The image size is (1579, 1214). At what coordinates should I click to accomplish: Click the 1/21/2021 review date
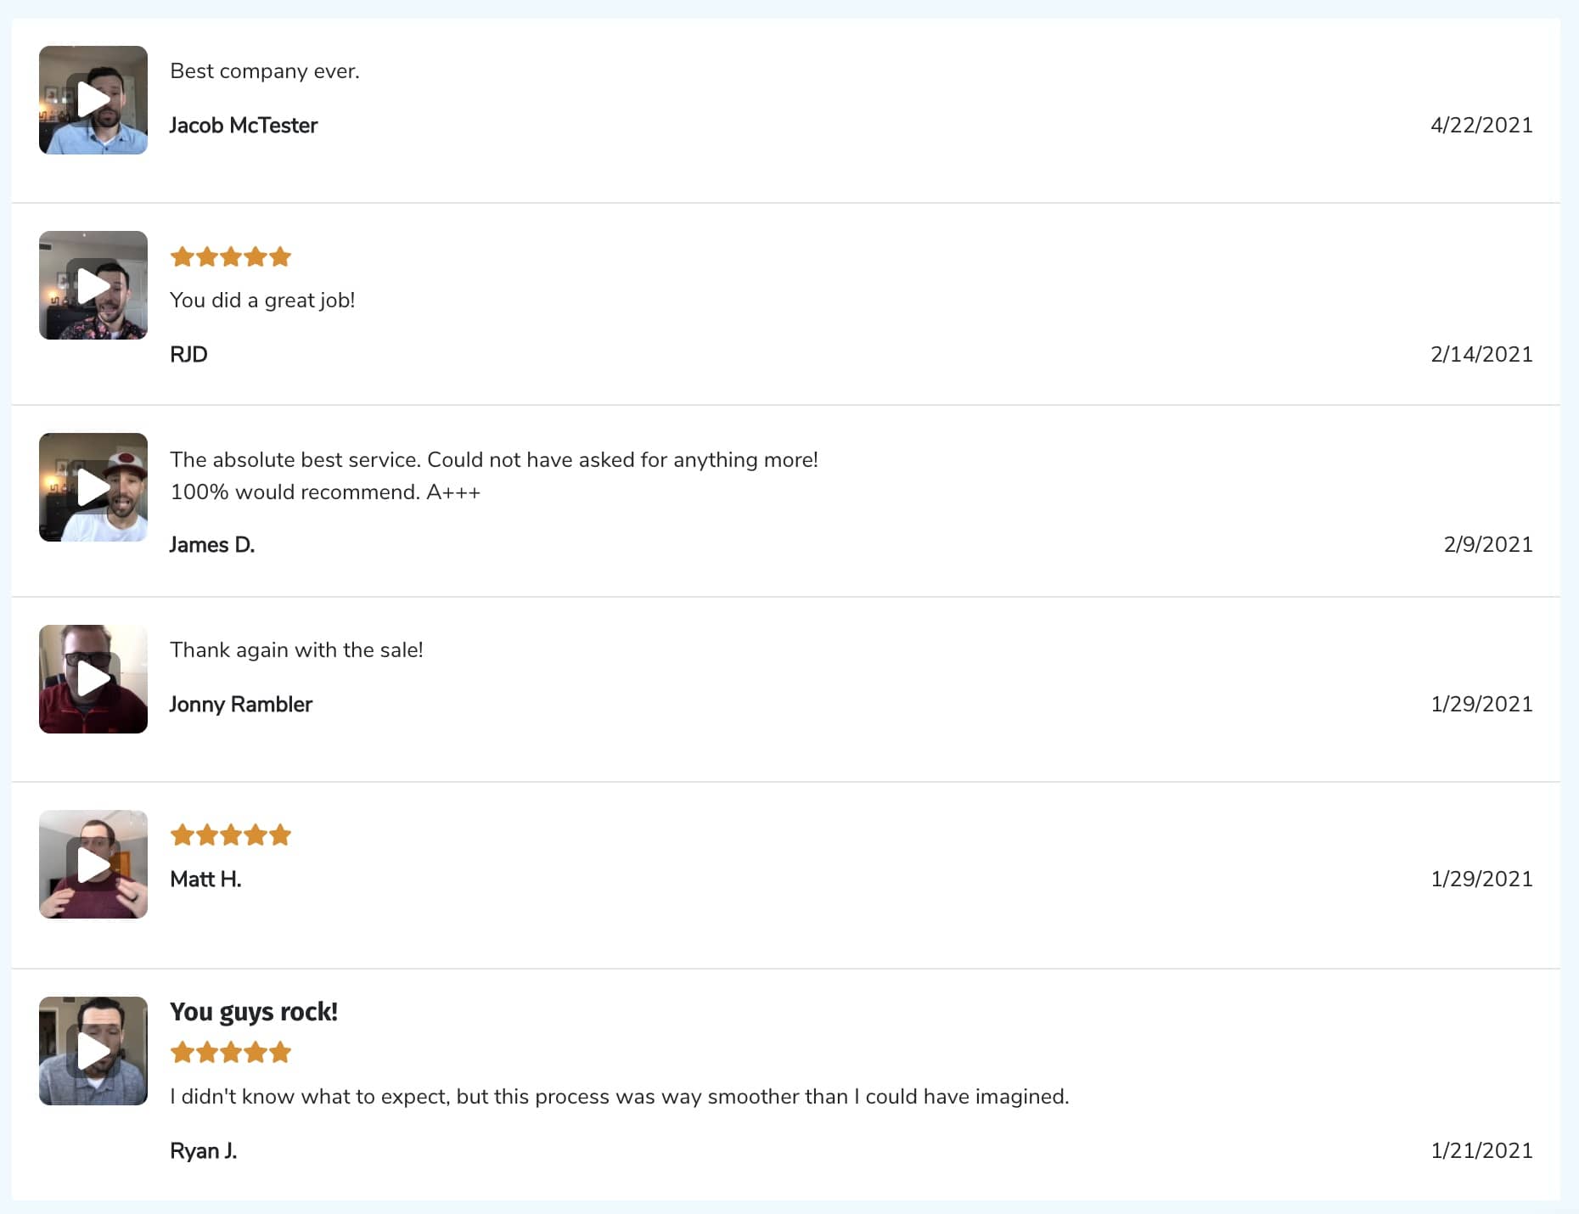1481,1151
